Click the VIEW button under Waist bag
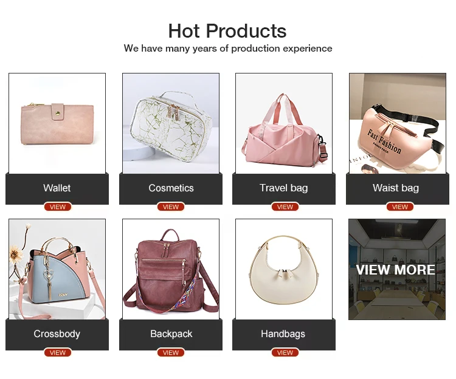Viewport: 456px width, 379px height. 399,207
